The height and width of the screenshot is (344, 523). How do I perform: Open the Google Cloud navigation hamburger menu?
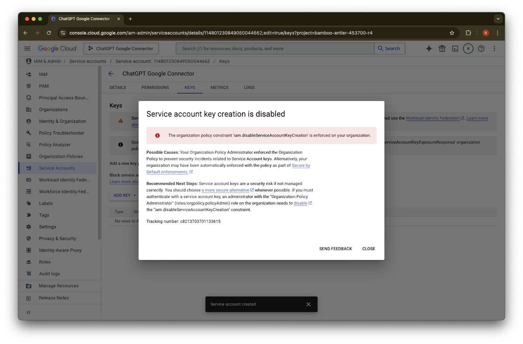[27, 49]
